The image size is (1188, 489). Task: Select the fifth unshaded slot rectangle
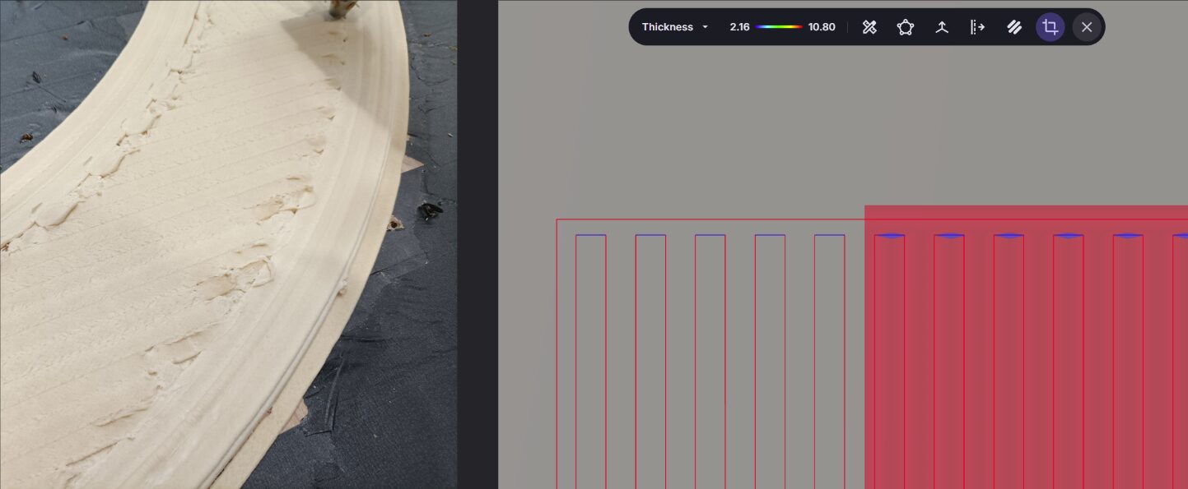(x=829, y=362)
